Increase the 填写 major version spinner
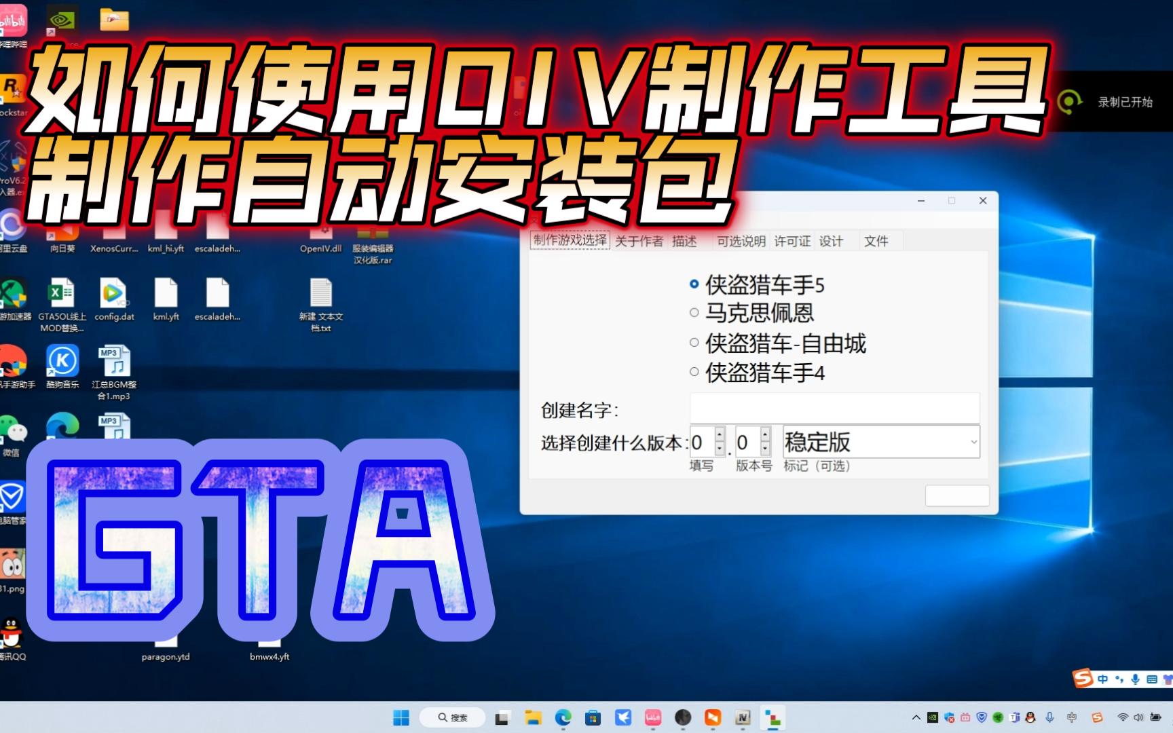Screen dimensions: 1173x733 tap(720, 434)
